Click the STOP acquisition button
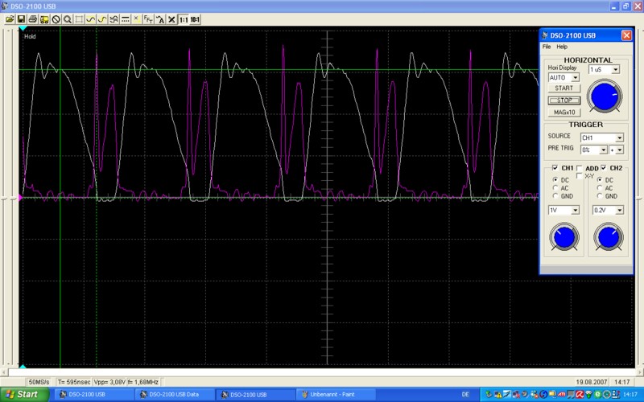 pos(564,100)
